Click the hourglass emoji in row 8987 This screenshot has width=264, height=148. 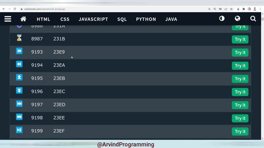point(19,38)
